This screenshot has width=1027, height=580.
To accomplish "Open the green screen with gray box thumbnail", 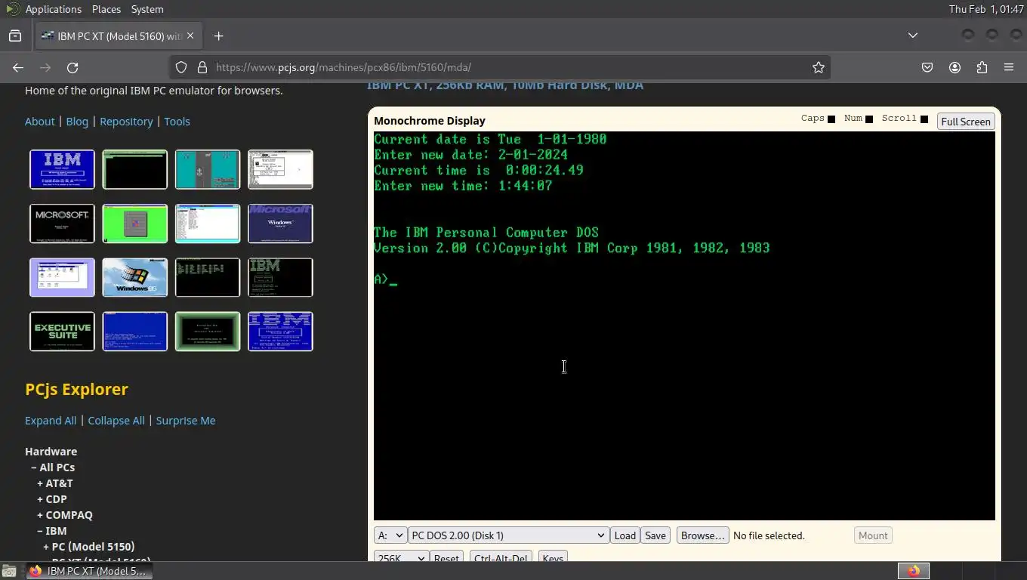I will coord(134,224).
